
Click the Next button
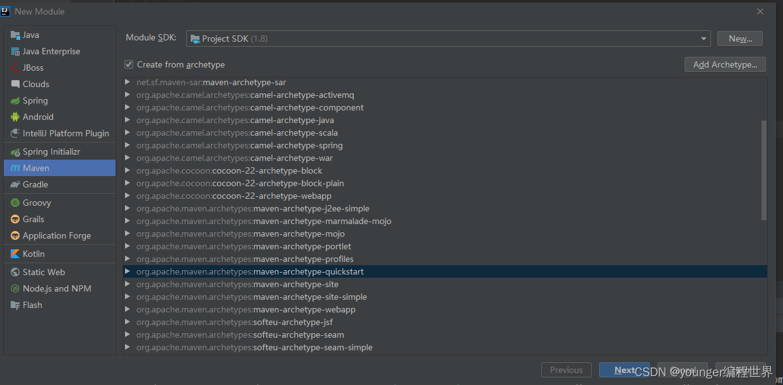(x=625, y=370)
